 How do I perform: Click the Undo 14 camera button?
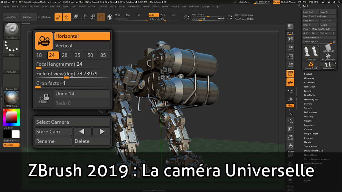[82, 94]
